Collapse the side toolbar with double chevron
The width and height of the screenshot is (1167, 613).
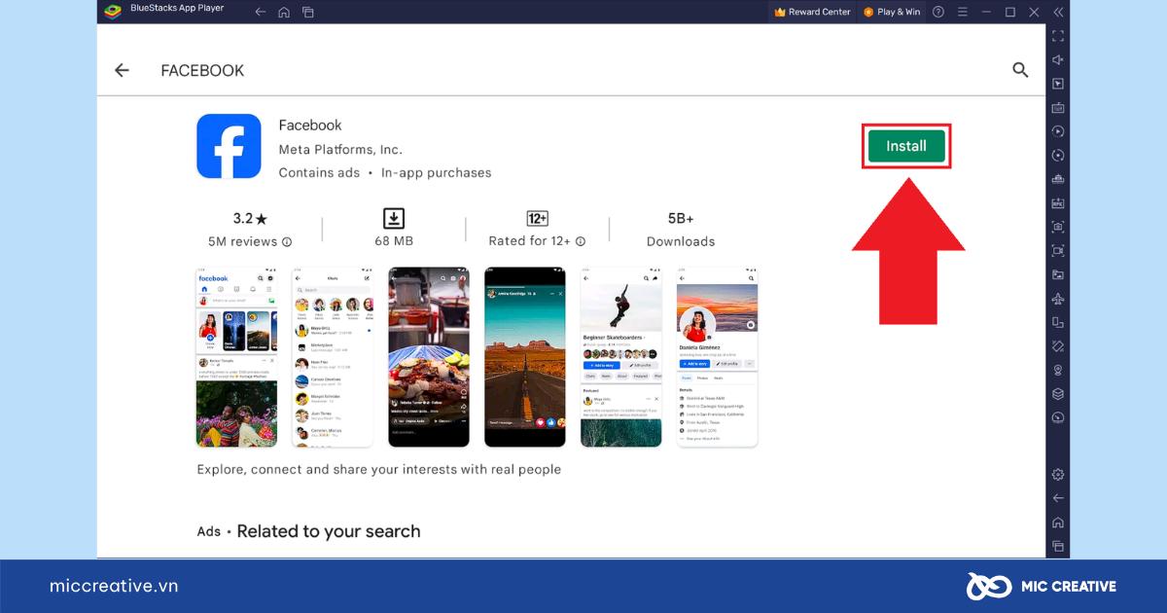(x=1058, y=12)
